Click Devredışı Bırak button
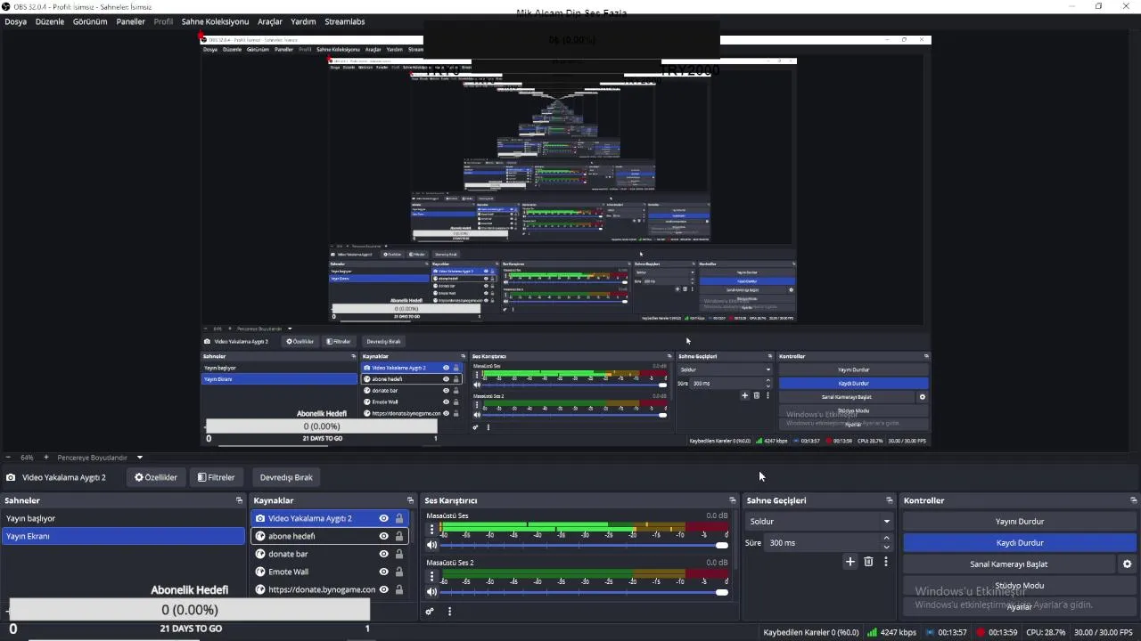1141x641 pixels. click(x=286, y=477)
